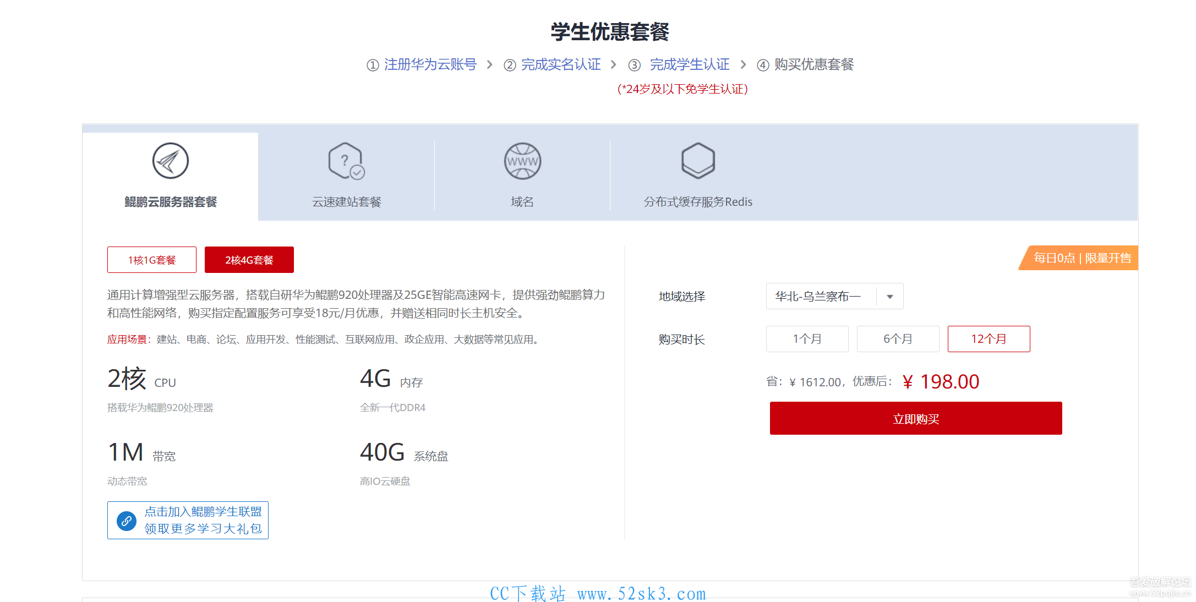Click 点击加入鲲鹏学生联盟 banner link
The image size is (1196, 602).
click(188, 520)
